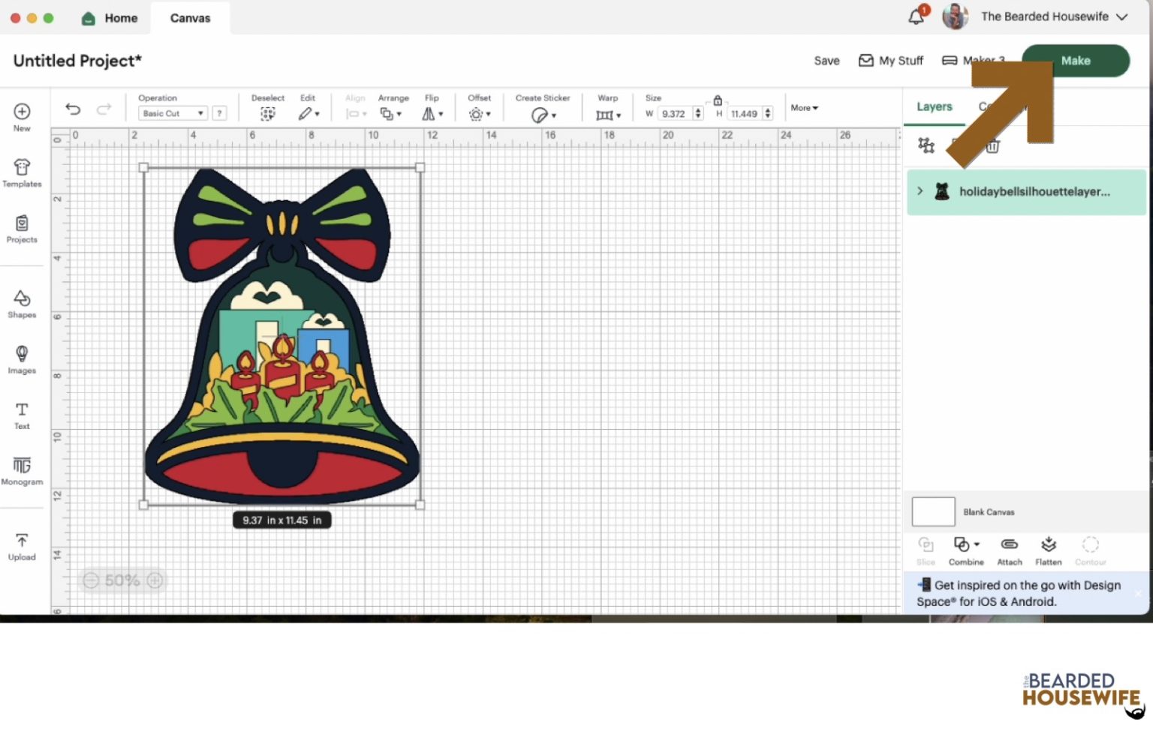
Task: Toggle the size aspect ratio lock
Action: 717,100
